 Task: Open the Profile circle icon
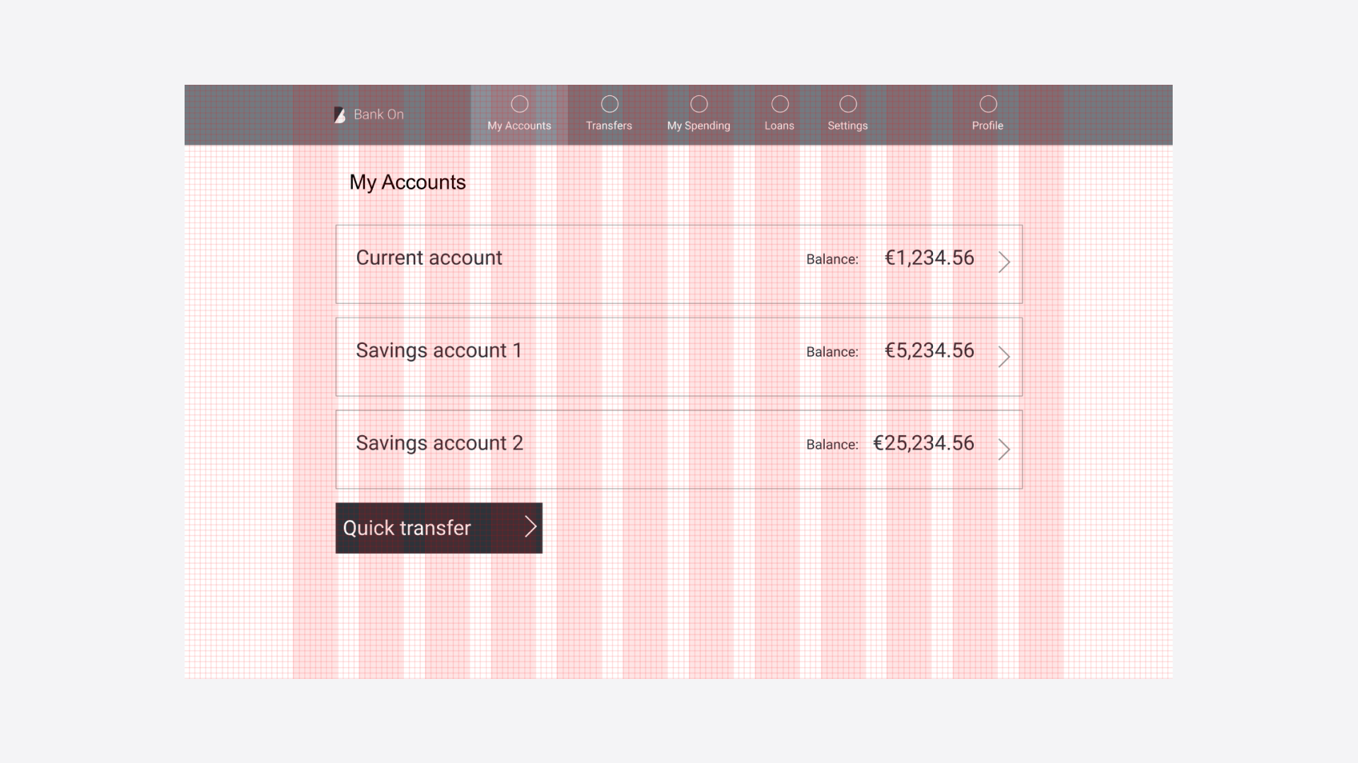(x=988, y=104)
